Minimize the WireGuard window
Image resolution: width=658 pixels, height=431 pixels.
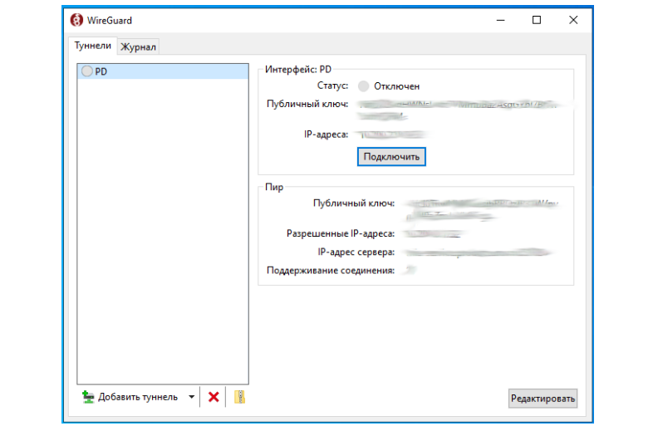(x=500, y=20)
